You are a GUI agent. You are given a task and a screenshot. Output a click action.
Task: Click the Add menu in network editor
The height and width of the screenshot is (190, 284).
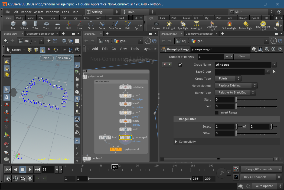tap(95, 49)
